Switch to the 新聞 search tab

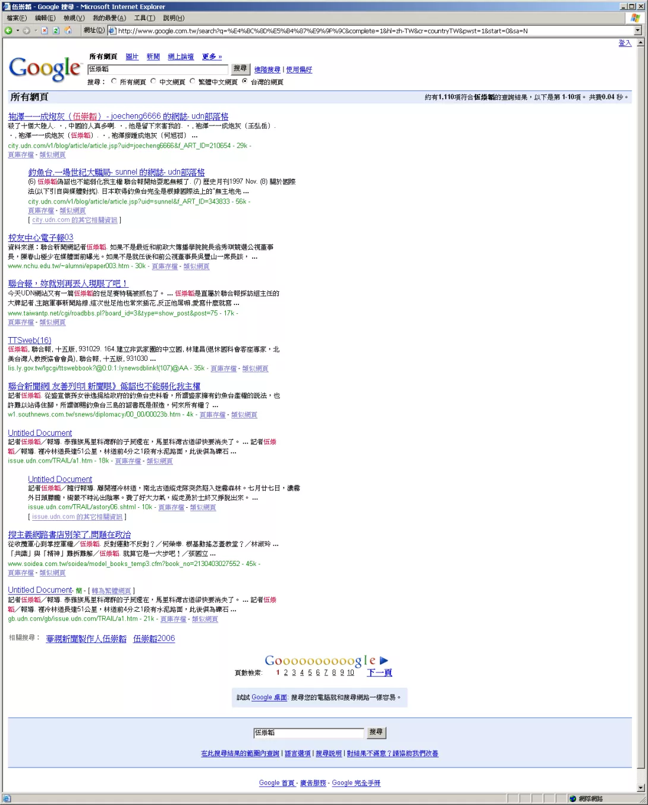(x=153, y=56)
